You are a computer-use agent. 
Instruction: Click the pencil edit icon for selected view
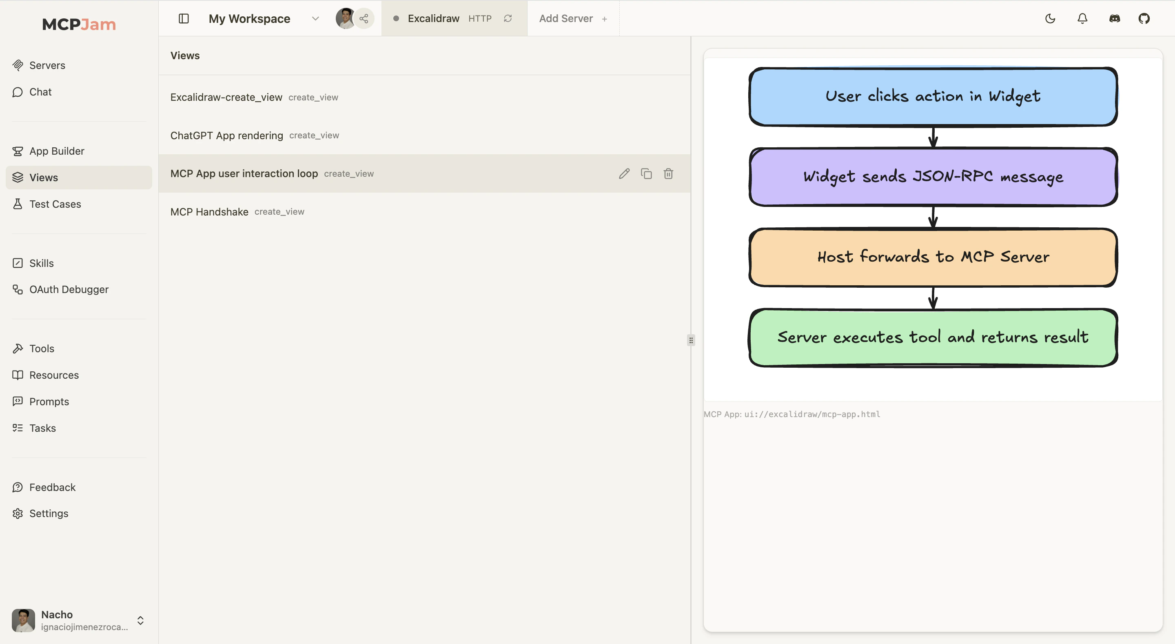(x=624, y=173)
